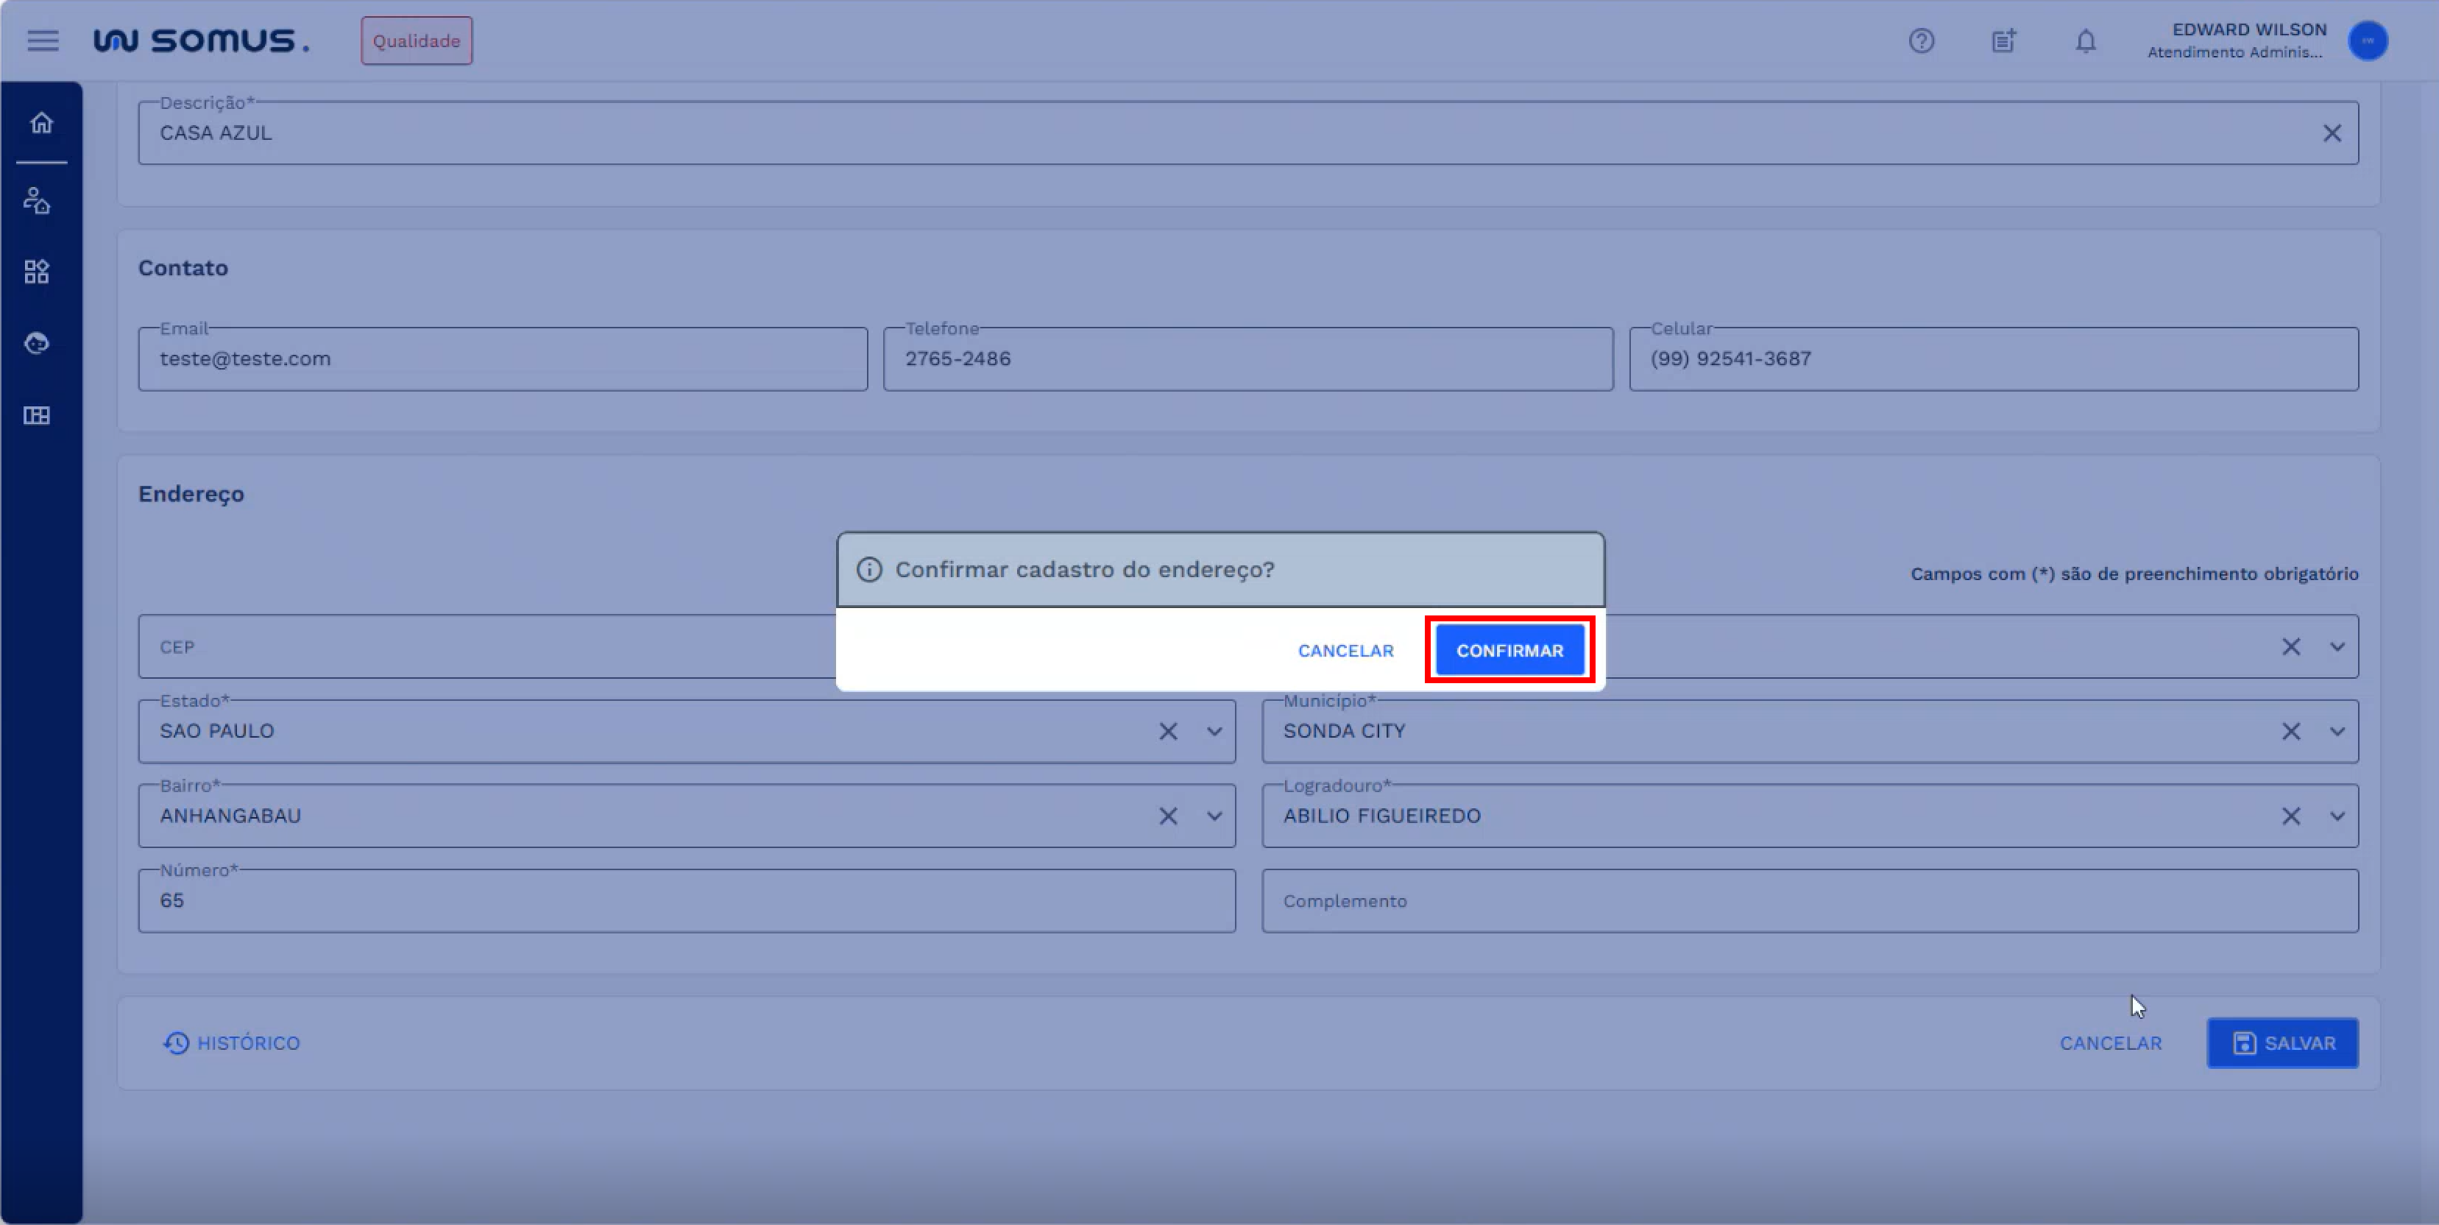The width and height of the screenshot is (2439, 1225).
Task: Click the home icon in sidebar
Action: (40, 123)
